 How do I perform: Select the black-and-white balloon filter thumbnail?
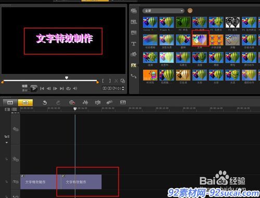[232, 22]
